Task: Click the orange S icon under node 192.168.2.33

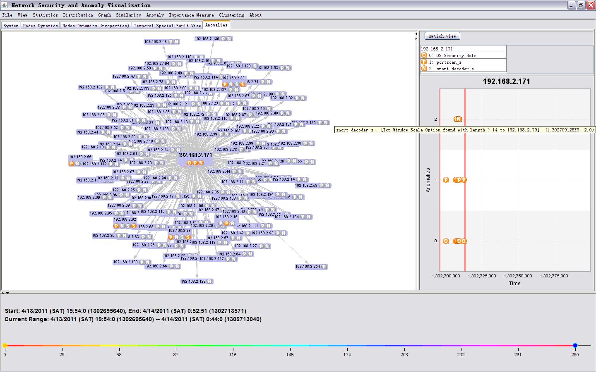Action: coord(243,84)
